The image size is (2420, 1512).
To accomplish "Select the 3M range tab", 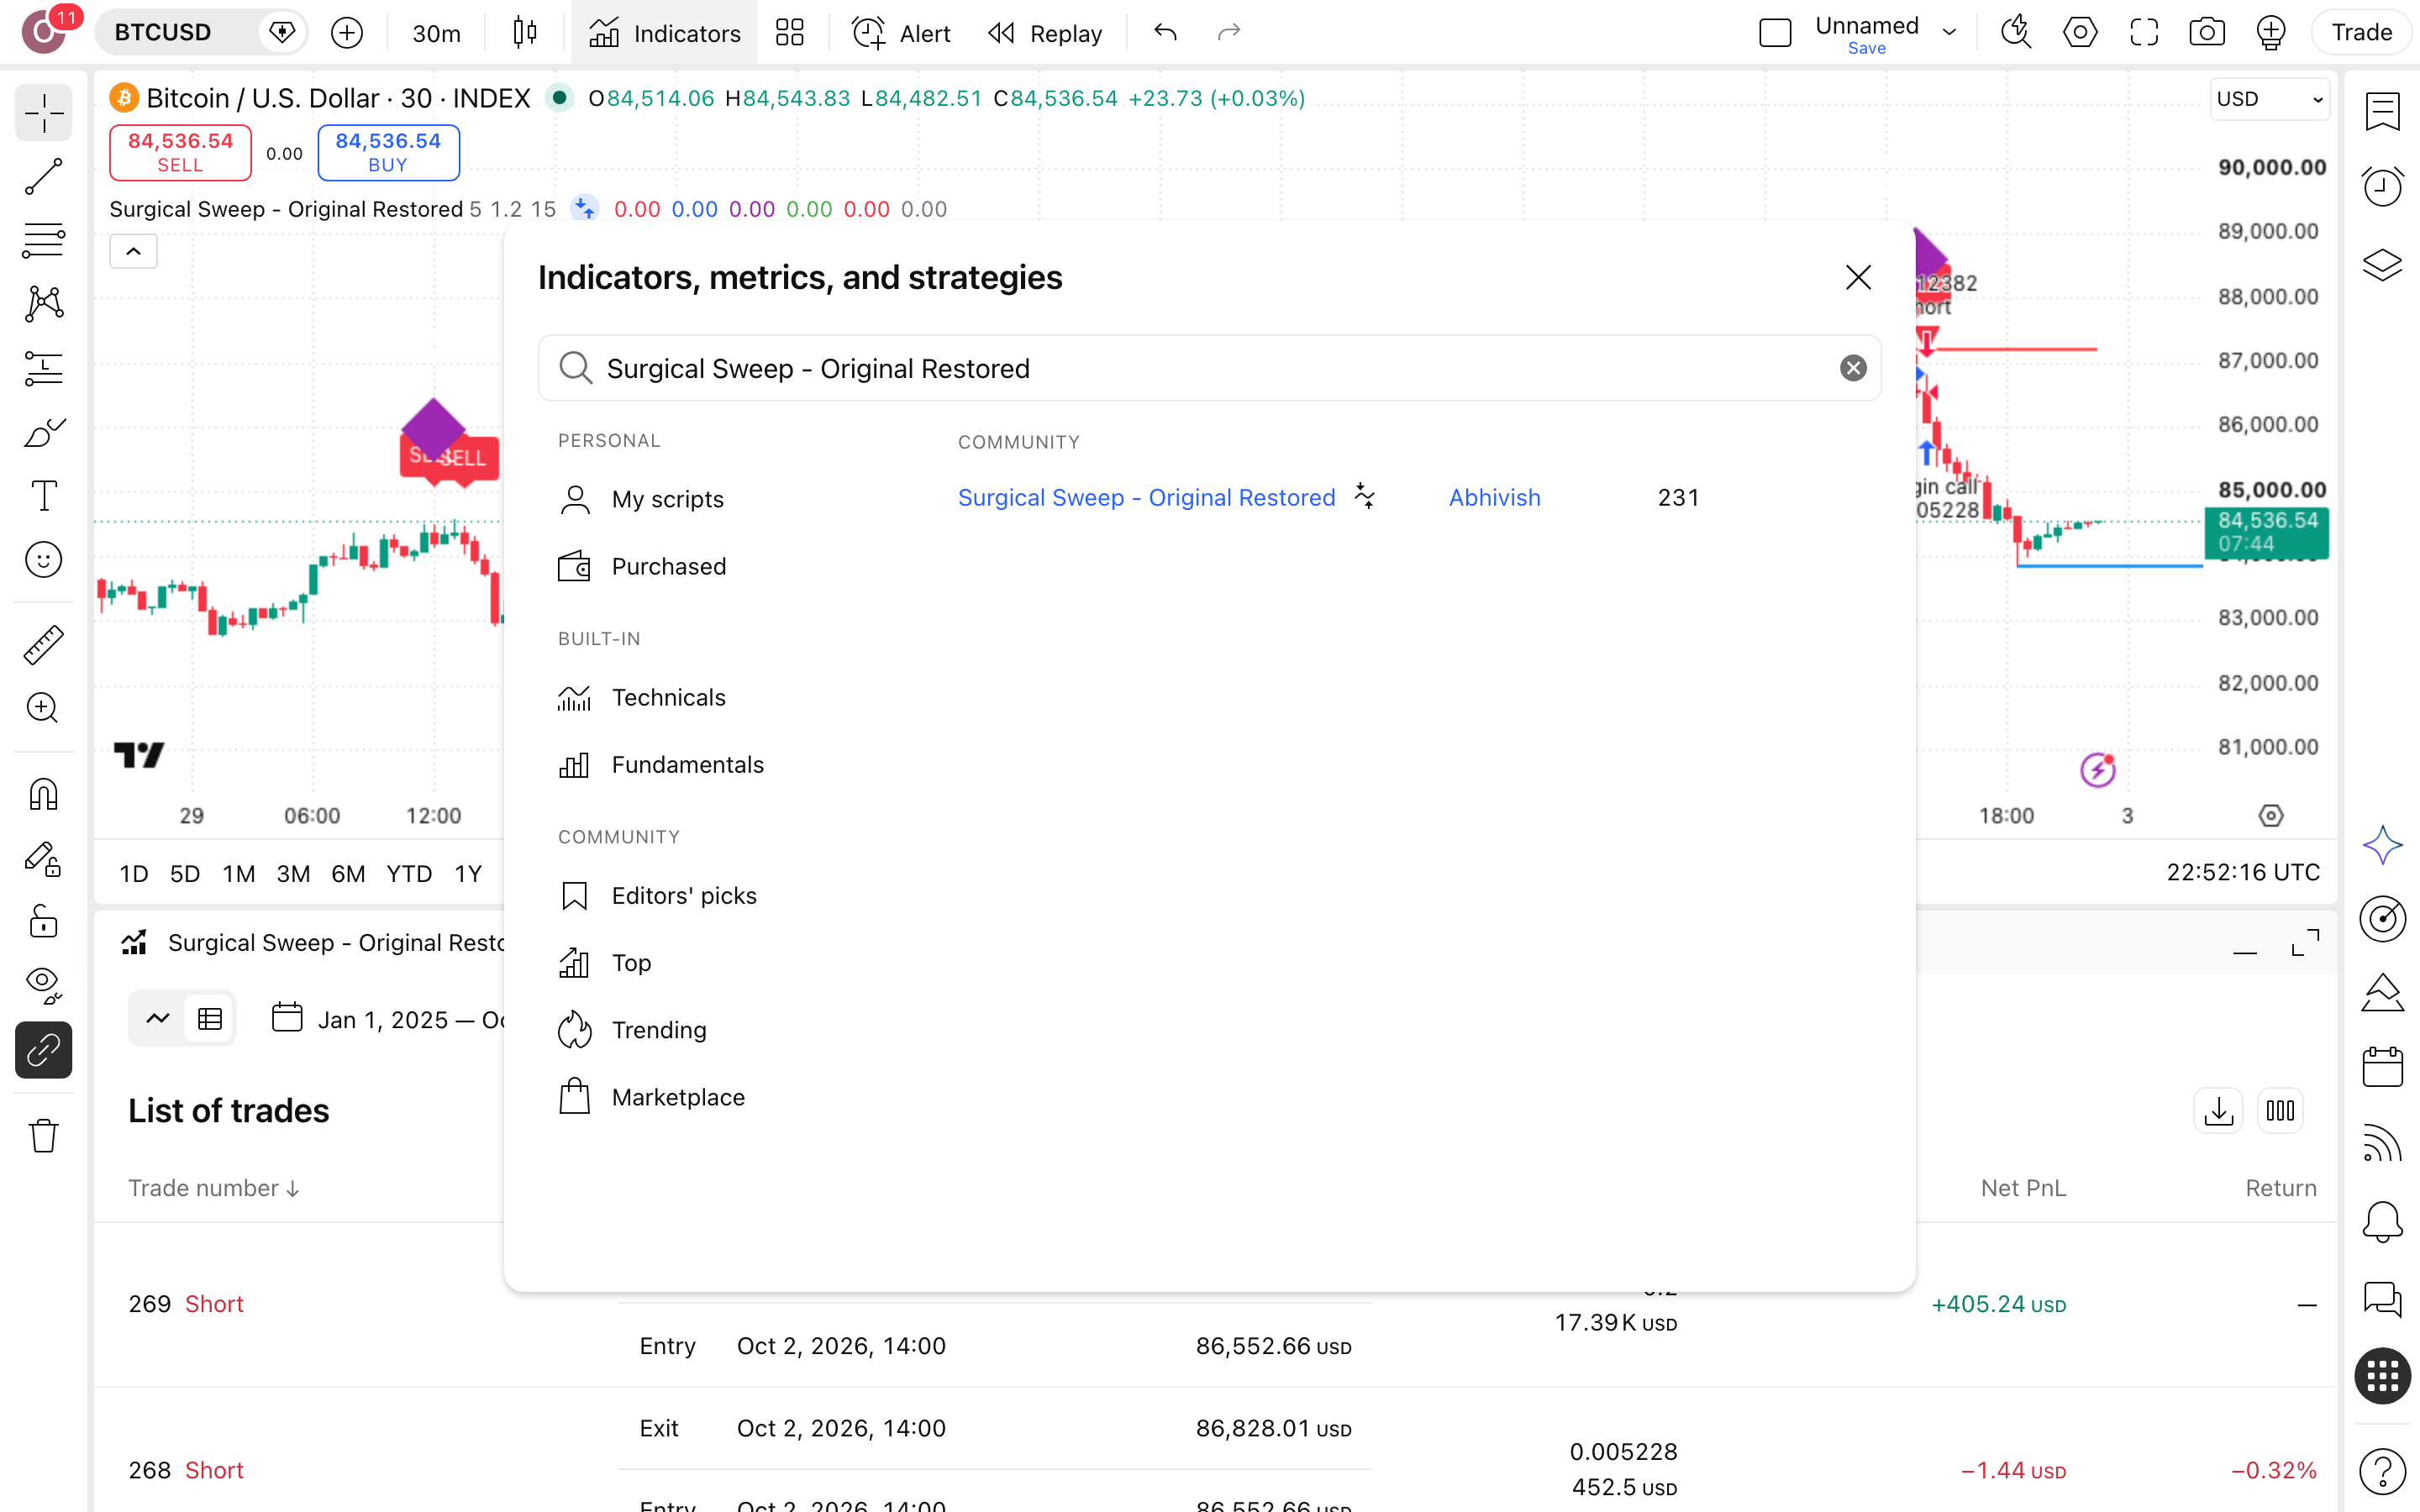I will pyautogui.click(x=293, y=873).
